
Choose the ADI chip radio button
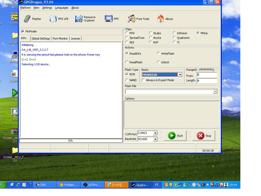point(127,42)
